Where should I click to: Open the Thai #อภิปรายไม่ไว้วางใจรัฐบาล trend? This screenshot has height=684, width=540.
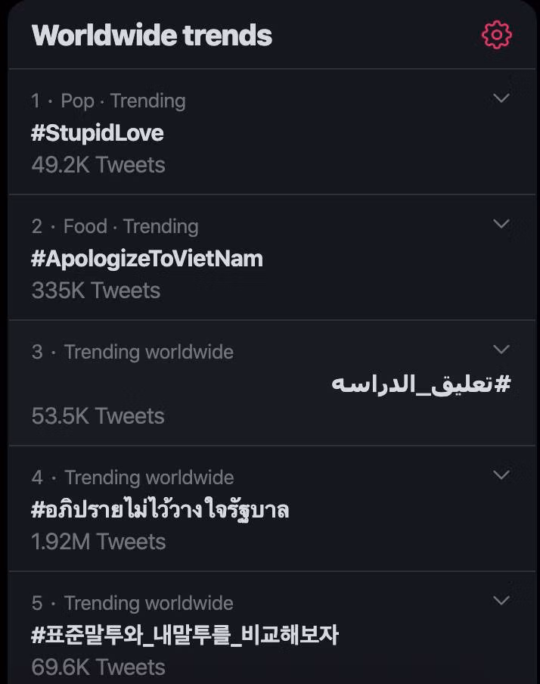pyautogui.click(x=160, y=509)
